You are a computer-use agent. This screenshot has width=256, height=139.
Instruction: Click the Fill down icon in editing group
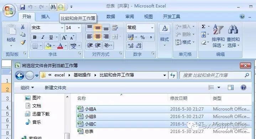pyautogui.click(x=203, y=34)
